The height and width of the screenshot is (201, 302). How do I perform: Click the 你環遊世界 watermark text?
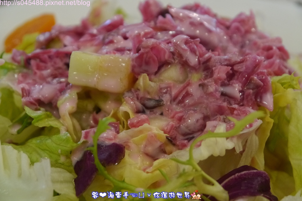pos(172,195)
